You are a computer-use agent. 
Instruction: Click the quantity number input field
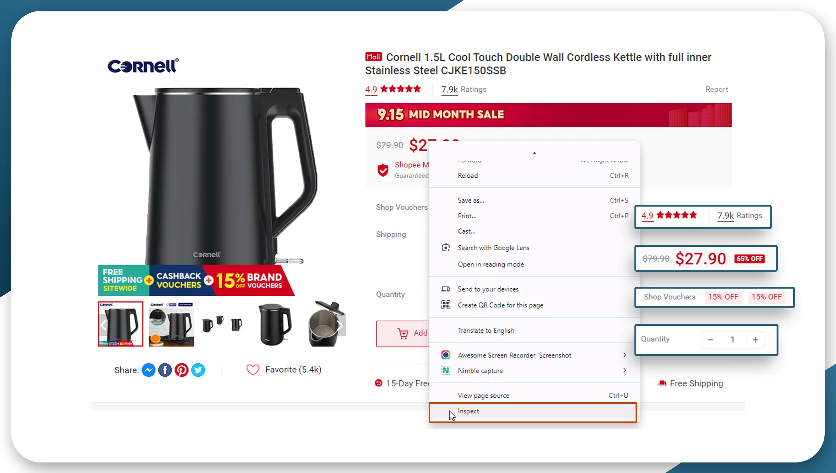tap(733, 340)
